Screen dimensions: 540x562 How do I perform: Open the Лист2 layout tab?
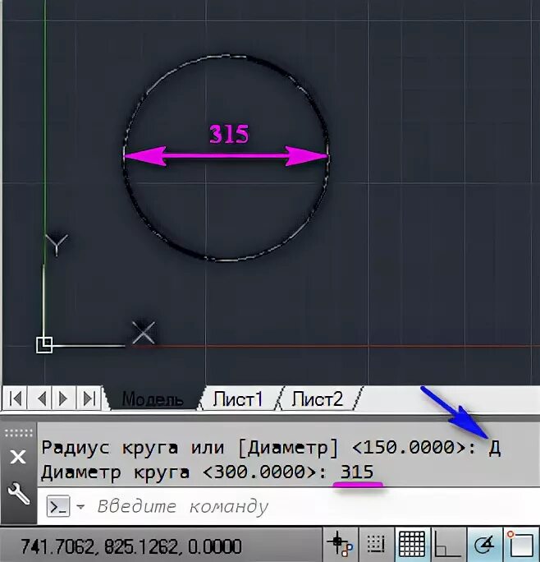tap(318, 399)
